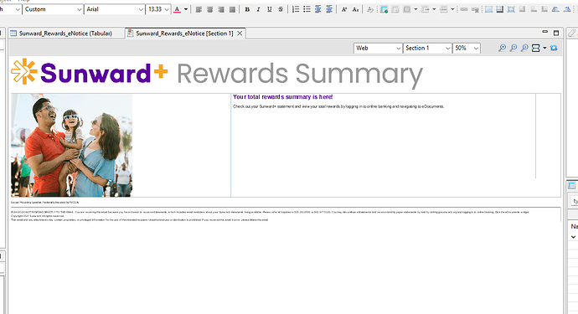Click the 'Check out your Sunward+ statement' paragraph
The image size is (578, 314).
click(x=338, y=106)
